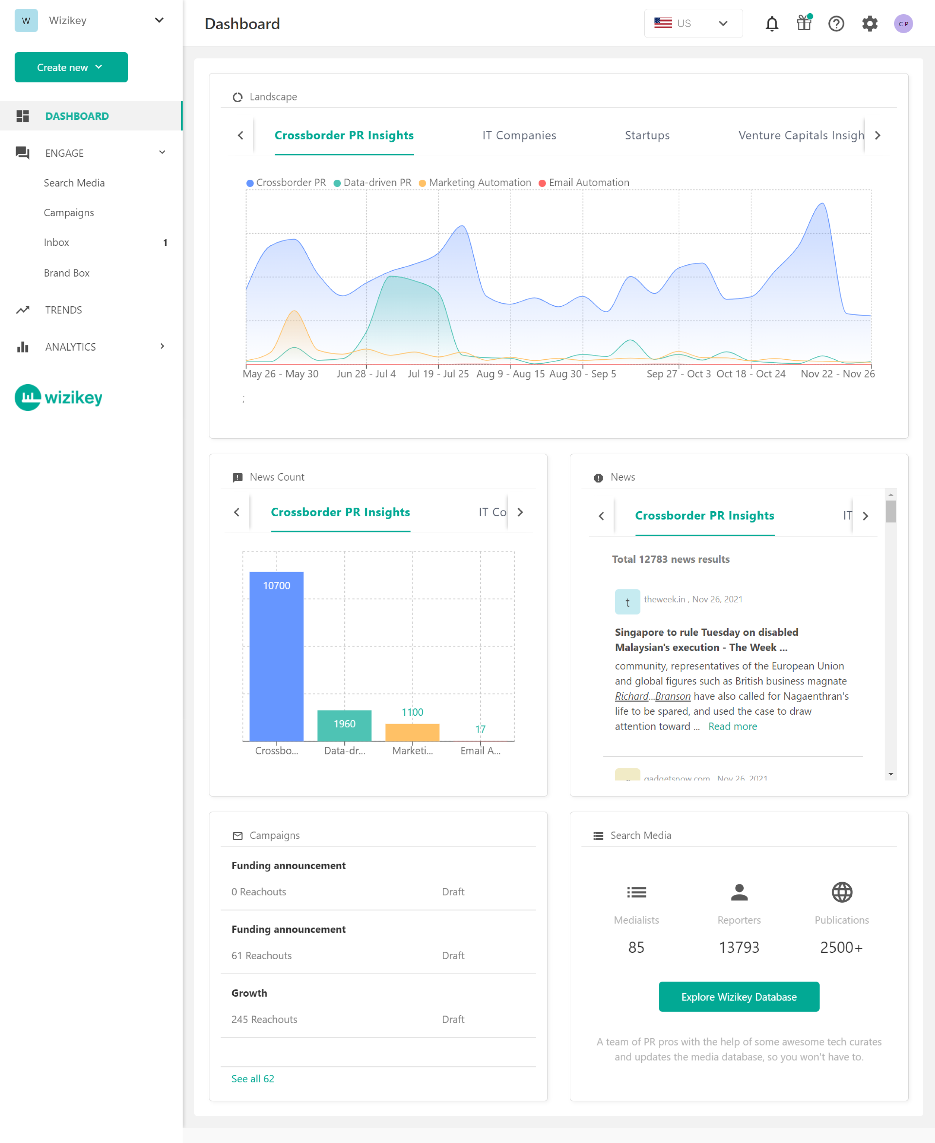Screen dimensions: 935x1143
Task: Toggle Data-driven PR legend series
Action: tap(372, 183)
